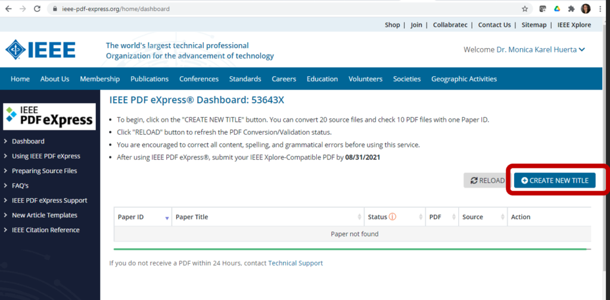This screenshot has height=300, width=610.
Task: Open the Volunteers menu item
Action: 365,79
